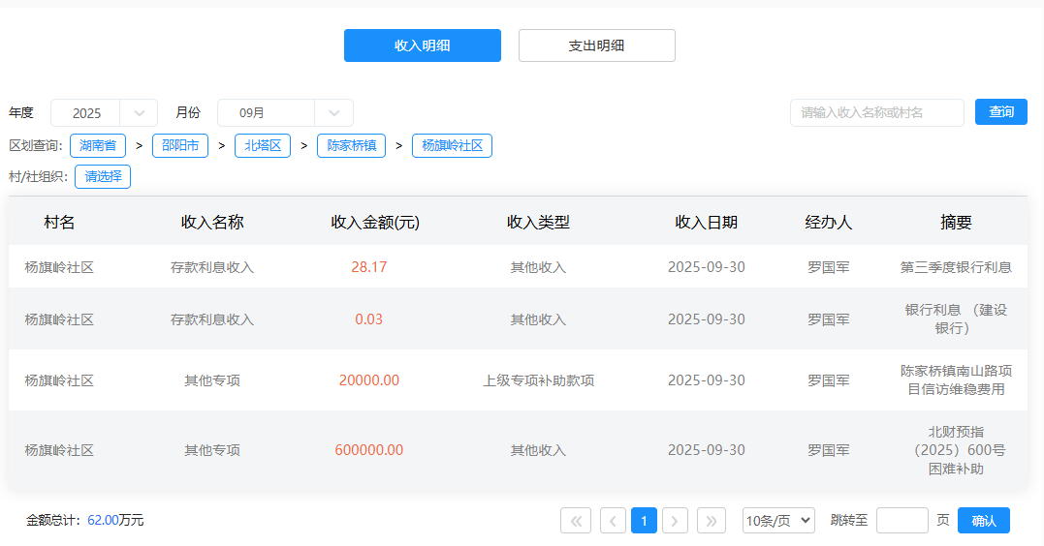Click the 查询 search button
Image resolution: width=1044 pixels, height=546 pixels.
(1000, 112)
